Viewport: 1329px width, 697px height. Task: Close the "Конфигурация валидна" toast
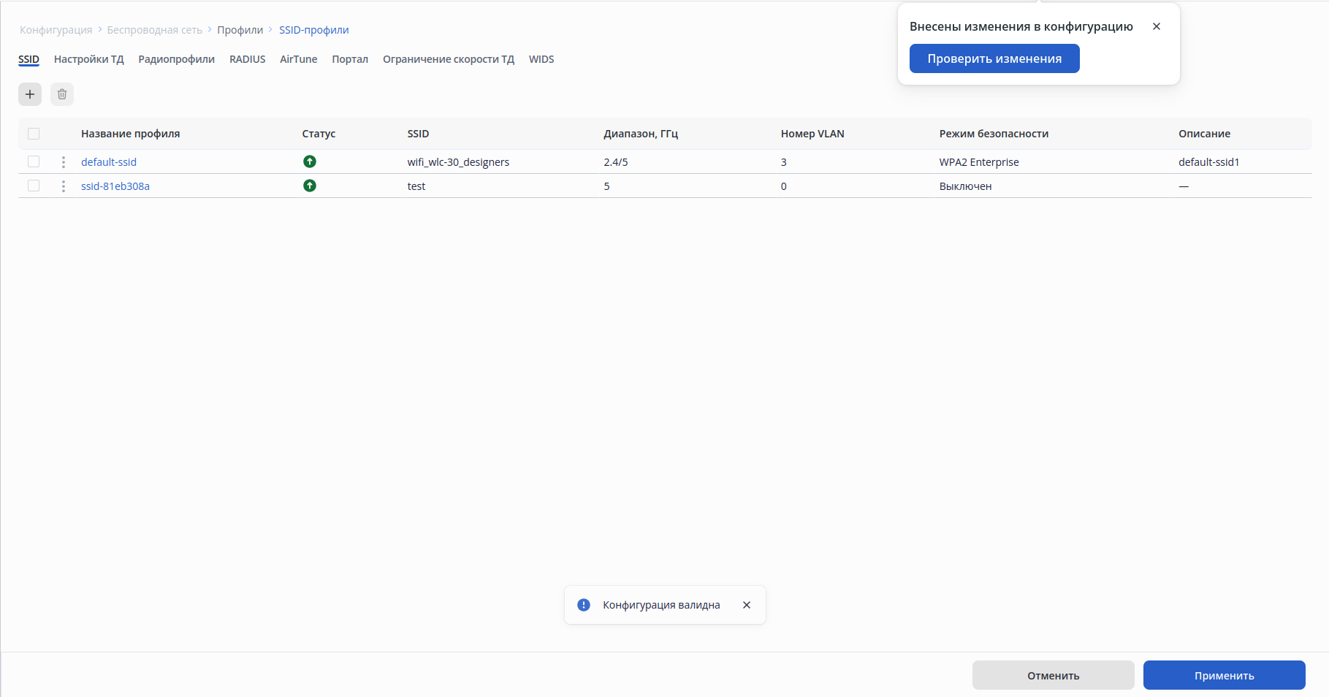click(747, 605)
